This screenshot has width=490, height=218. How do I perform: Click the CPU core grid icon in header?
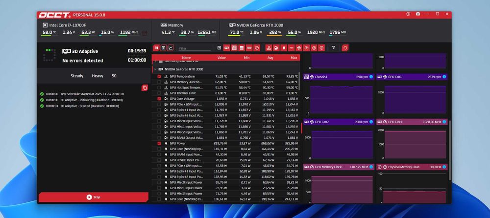point(145,32)
